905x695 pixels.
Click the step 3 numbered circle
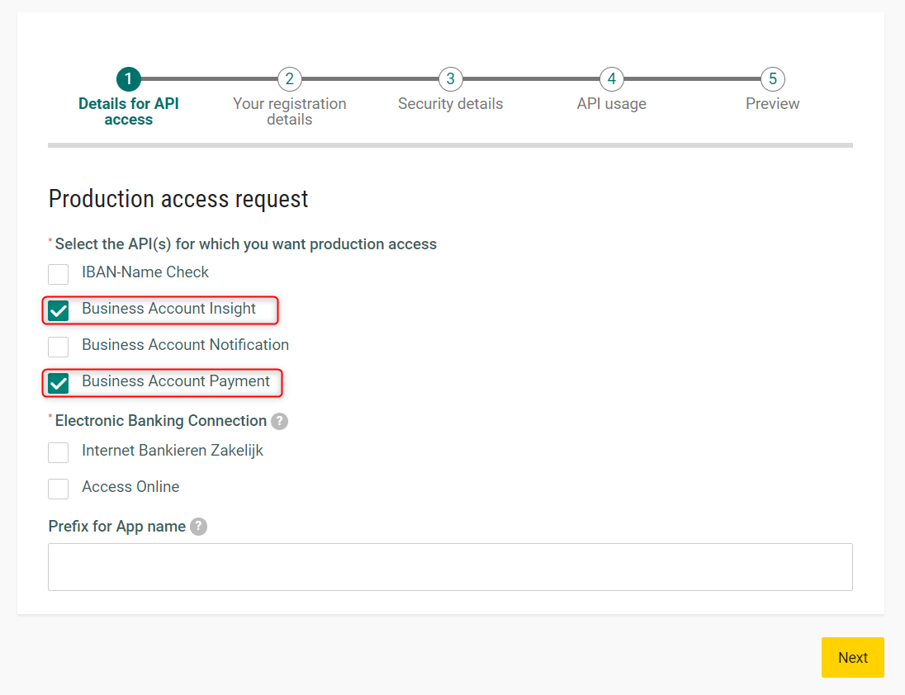tap(451, 79)
